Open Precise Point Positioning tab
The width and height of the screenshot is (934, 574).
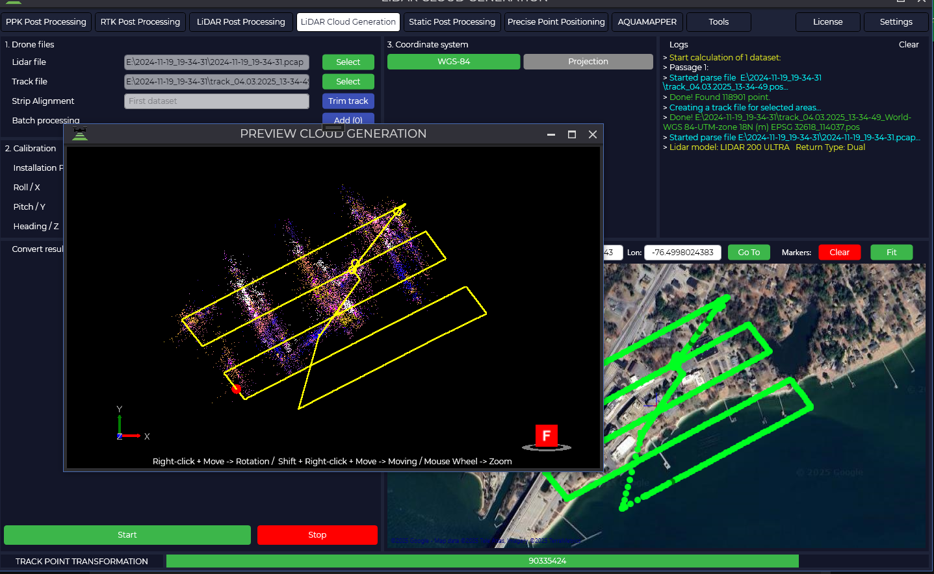556,22
